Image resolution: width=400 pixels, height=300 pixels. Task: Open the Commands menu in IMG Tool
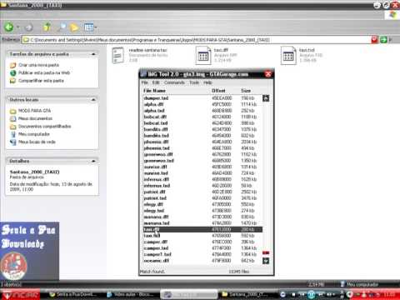click(x=174, y=82)
